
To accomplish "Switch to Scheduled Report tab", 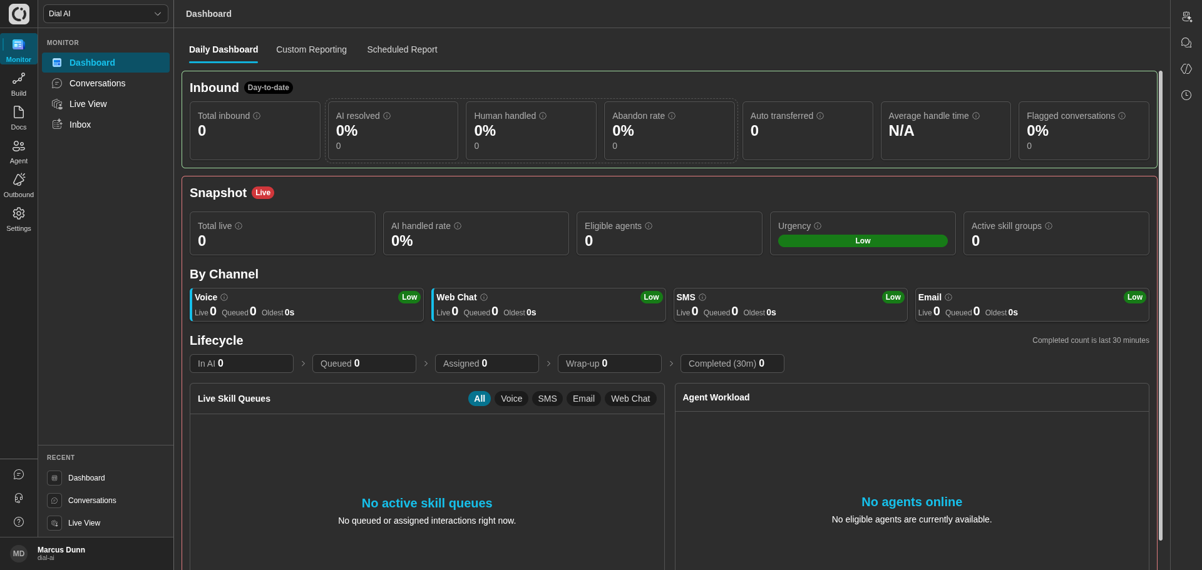I will click(402, 49).
